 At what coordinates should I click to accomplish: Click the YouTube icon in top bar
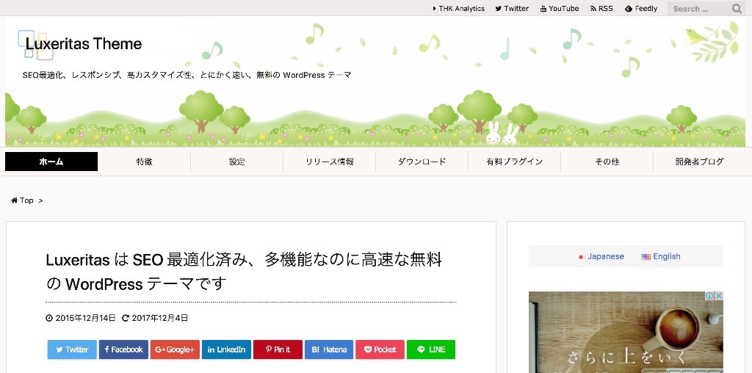pyautogui.click(x=543, y=9)
